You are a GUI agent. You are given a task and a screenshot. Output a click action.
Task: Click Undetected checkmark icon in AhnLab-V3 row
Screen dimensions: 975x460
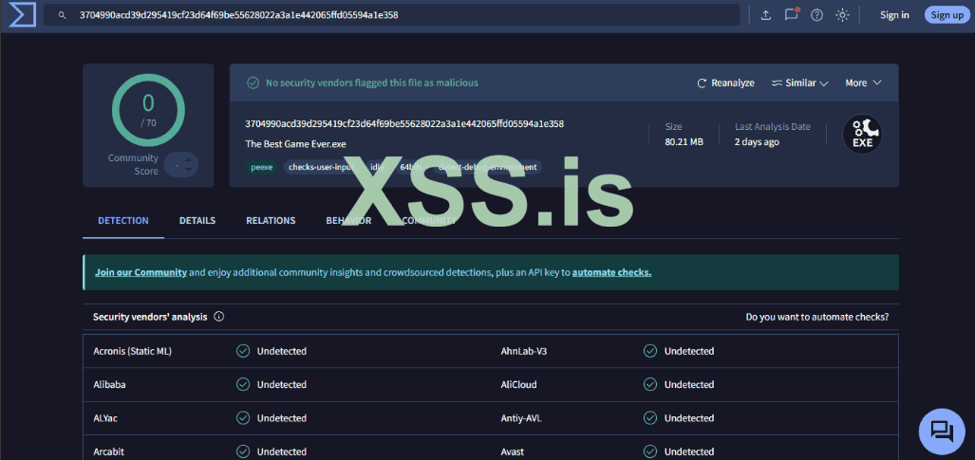650,351
